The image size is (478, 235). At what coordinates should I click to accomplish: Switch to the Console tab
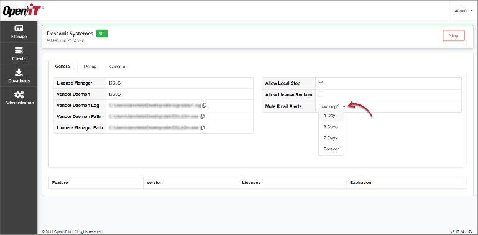click(117, 66)
